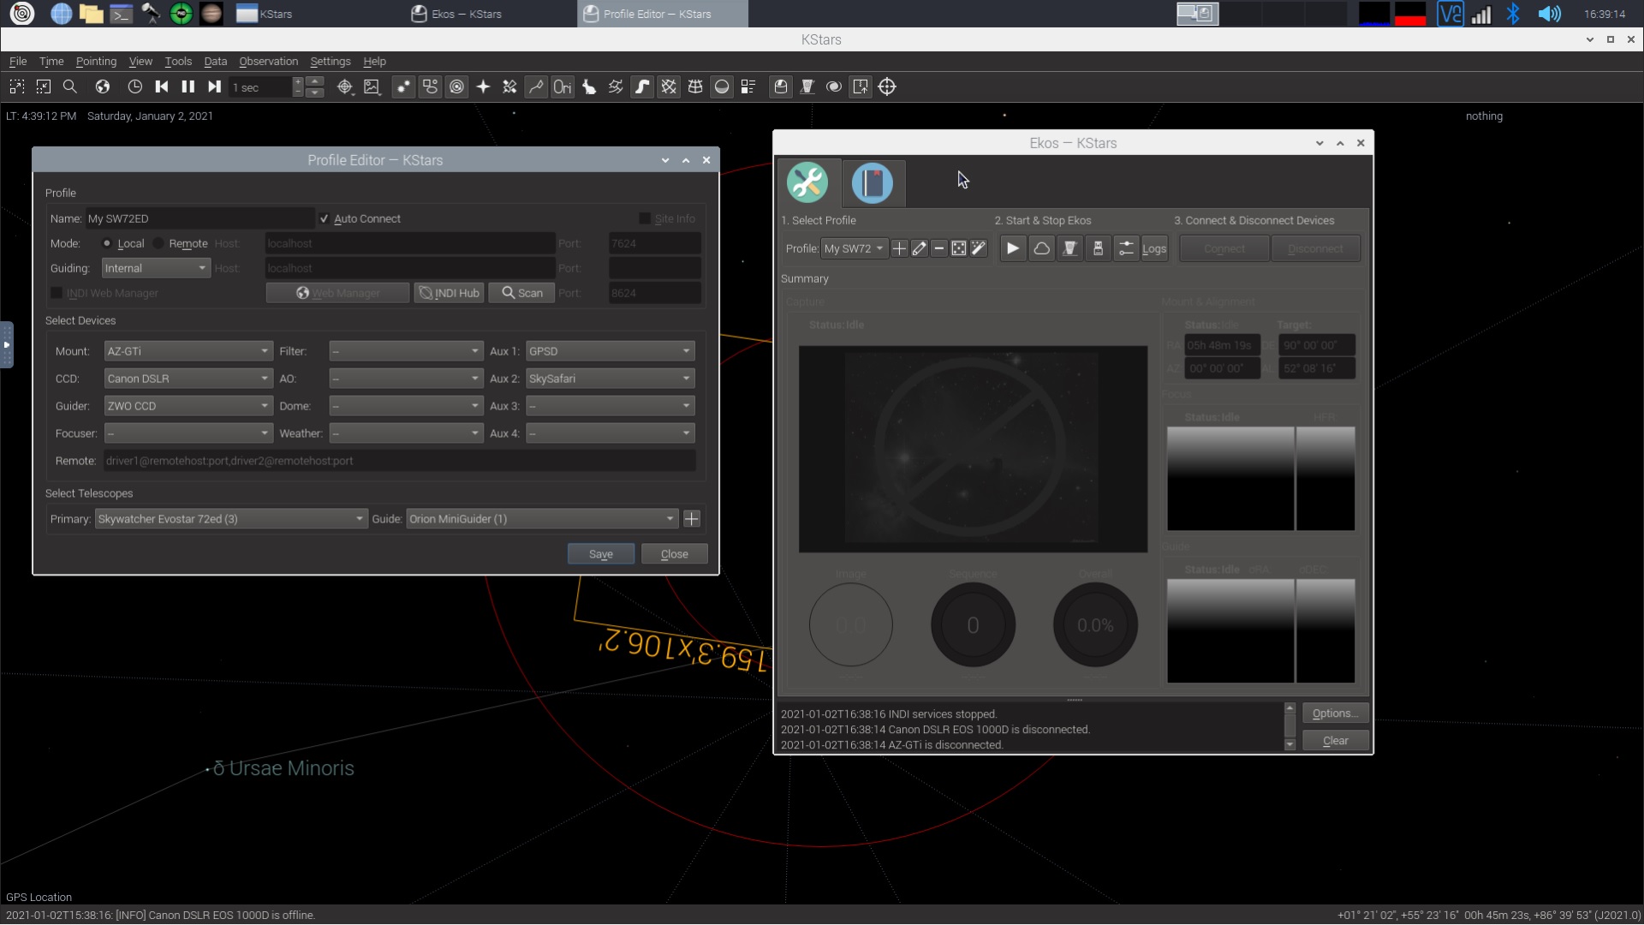The width and height of the screenshot is (1644, 925).
Task: Open the Ekos scheduler notebook tab icon
Action: click(872, 182)
